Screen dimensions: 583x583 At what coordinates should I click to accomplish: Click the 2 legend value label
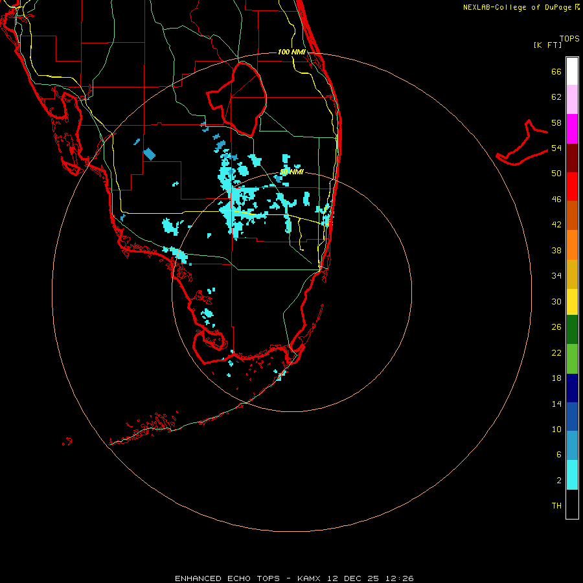[559, 481]
